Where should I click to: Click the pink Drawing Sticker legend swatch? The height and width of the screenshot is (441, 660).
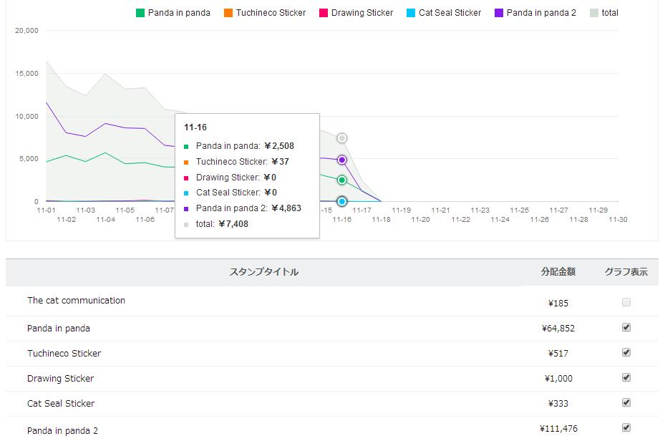(324, 13)
